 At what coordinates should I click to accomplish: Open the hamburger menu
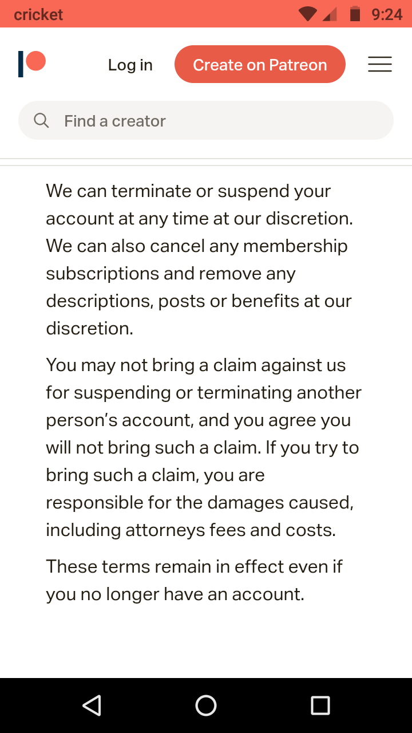[x=379, y=64]
